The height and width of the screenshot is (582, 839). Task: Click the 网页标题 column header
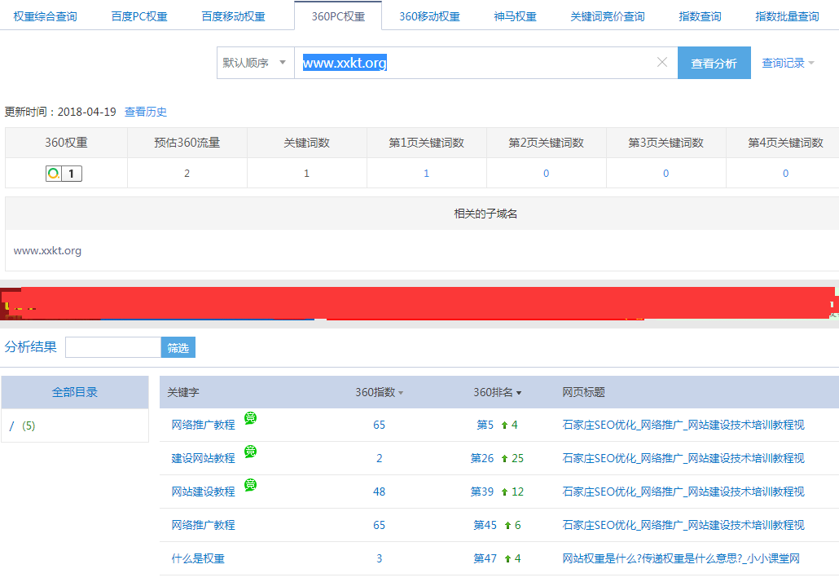pos(583,392)
